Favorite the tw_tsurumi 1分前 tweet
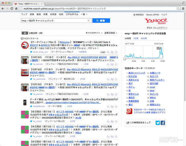This screenshot has width=186, height=146. pyautogui.click(x=116, y=64)
